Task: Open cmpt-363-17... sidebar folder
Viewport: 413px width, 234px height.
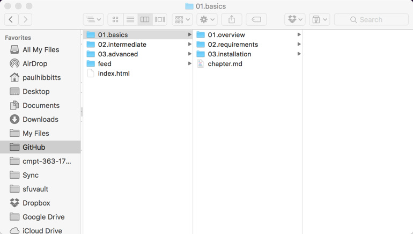Action: point(40,161)
